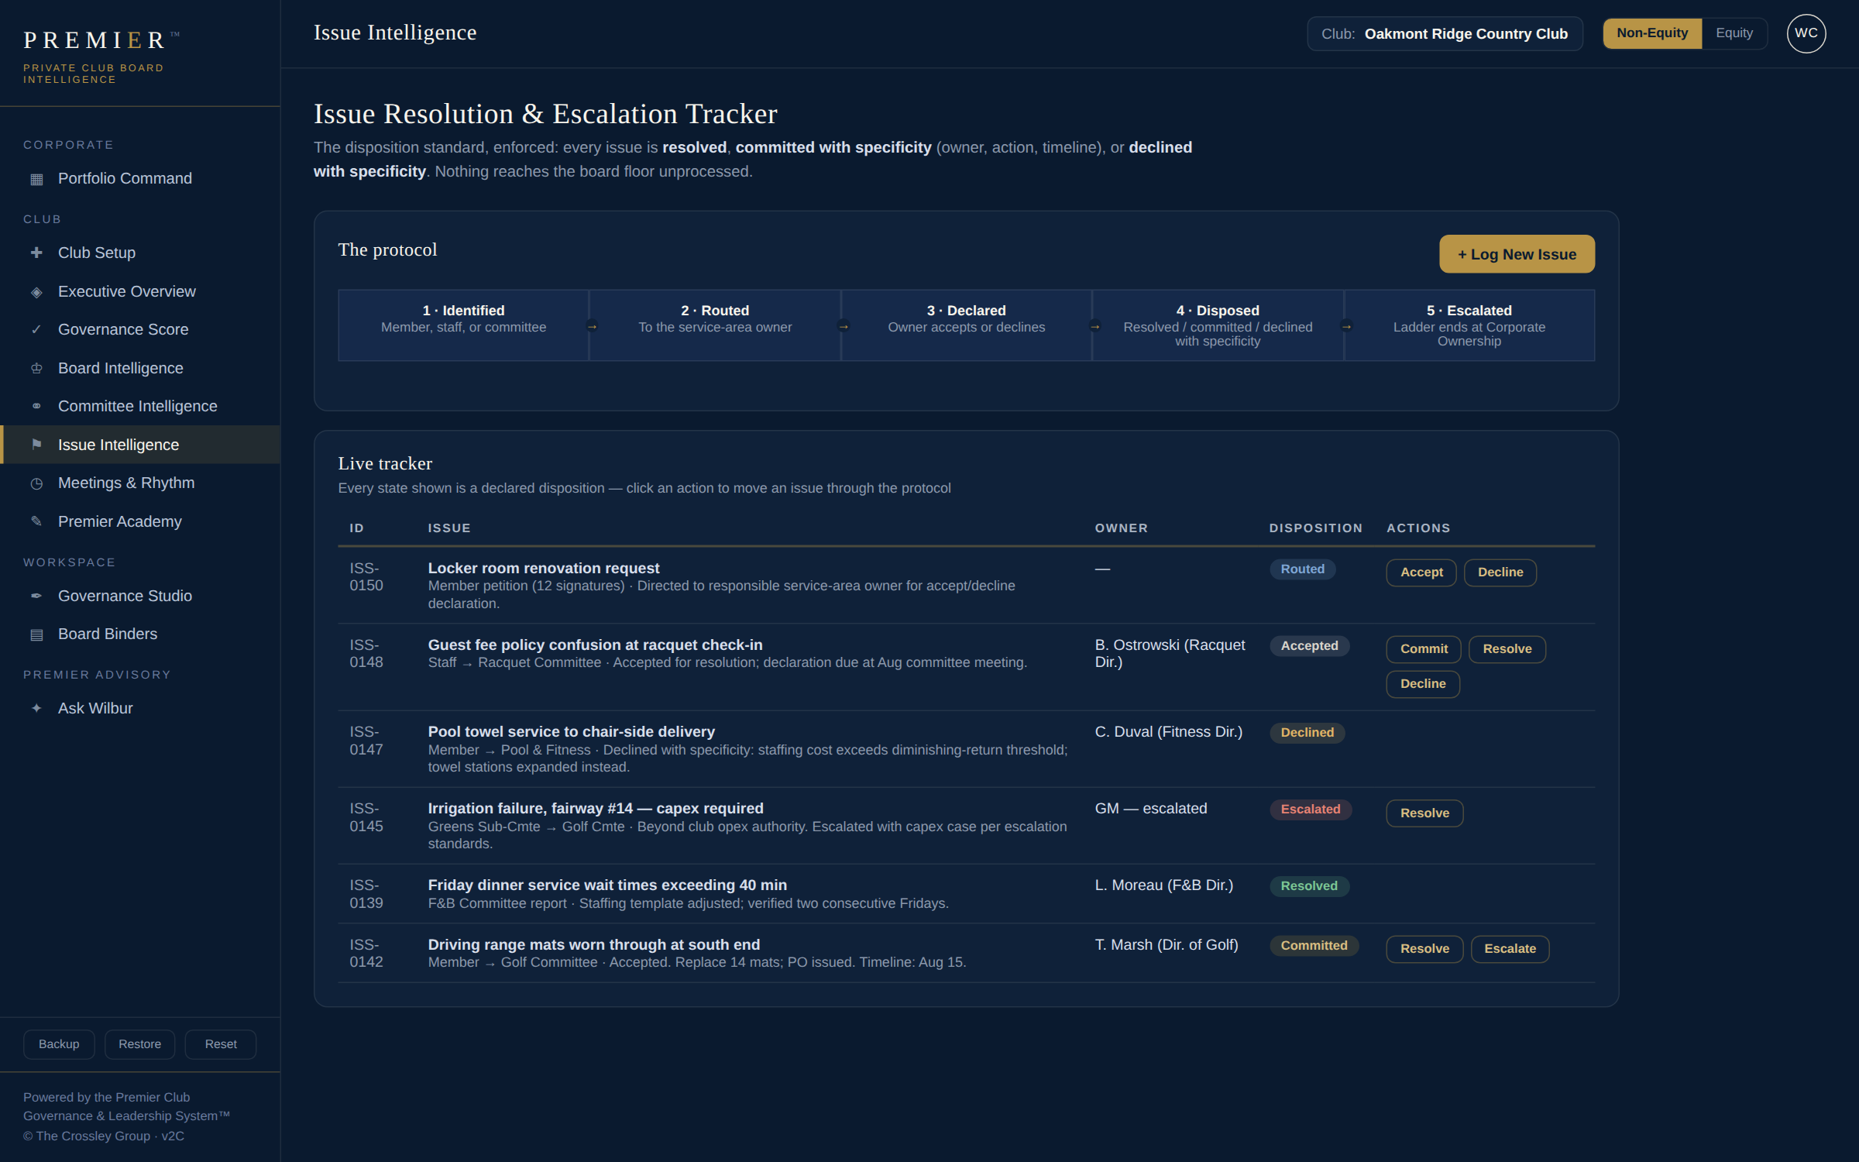The image size is (1859, 1162).
Task: Click owner L. Moreau (F&B Dir.)
Action: click(x=1163, y=885)
